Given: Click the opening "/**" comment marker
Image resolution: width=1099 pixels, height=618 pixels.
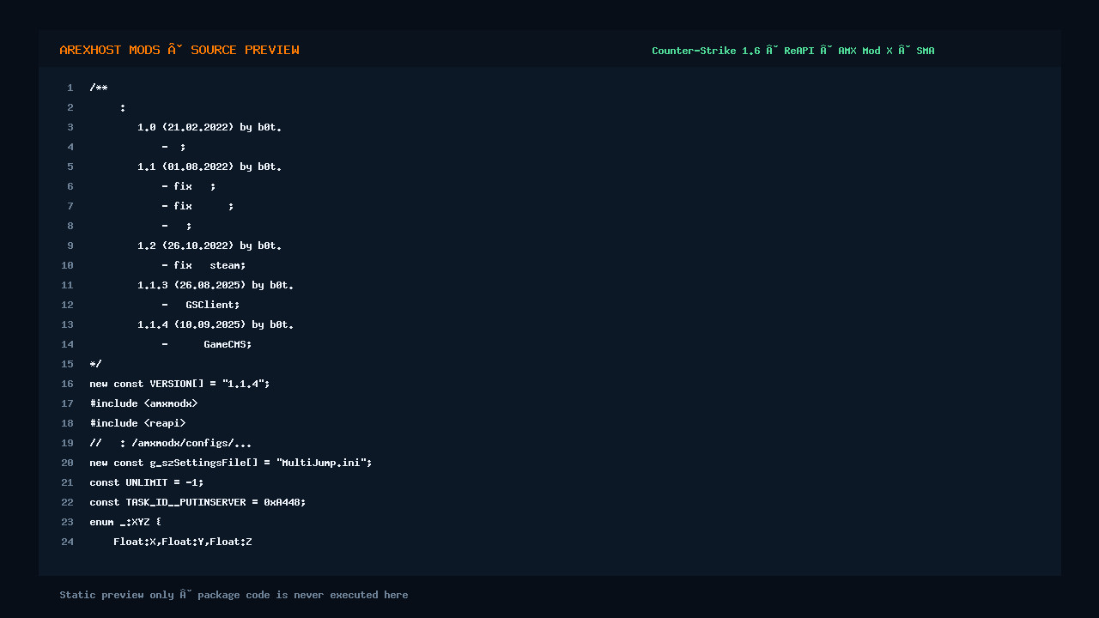Looking at the screenshot, I should click(x=99, y=88).
